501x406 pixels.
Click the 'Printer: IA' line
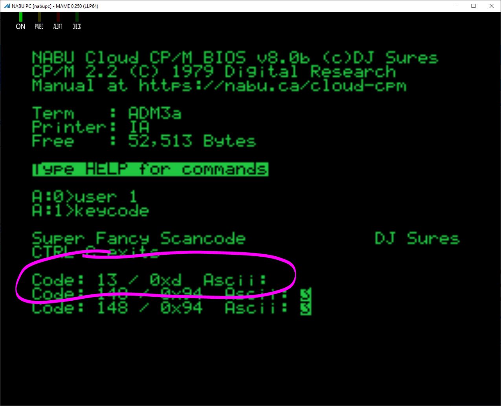(x=91, y=127)
